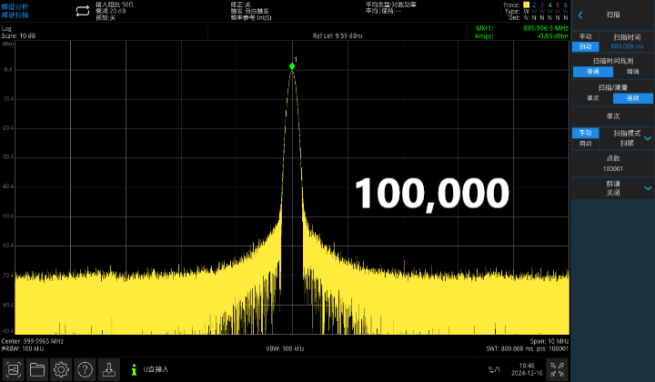The height and width of the screenshot is (382, 655).
Task: Open the help question mark icon
Action: tap(85, 369)
